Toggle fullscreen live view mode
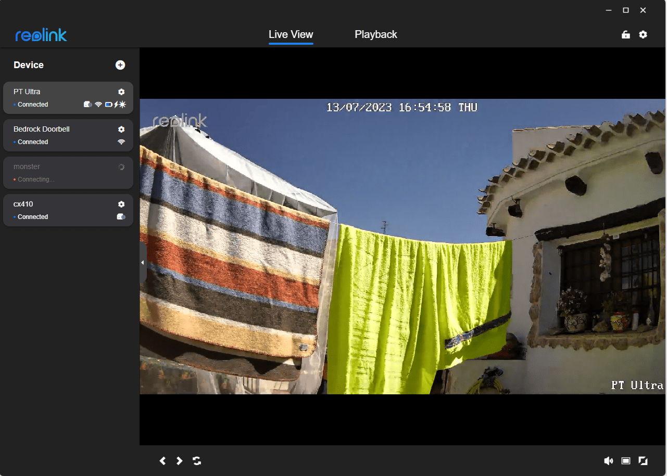This screenshot has width=667, height=476. tap(643, 461)
